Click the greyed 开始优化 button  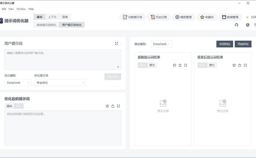pyautogui.click(x=113, y=77)
